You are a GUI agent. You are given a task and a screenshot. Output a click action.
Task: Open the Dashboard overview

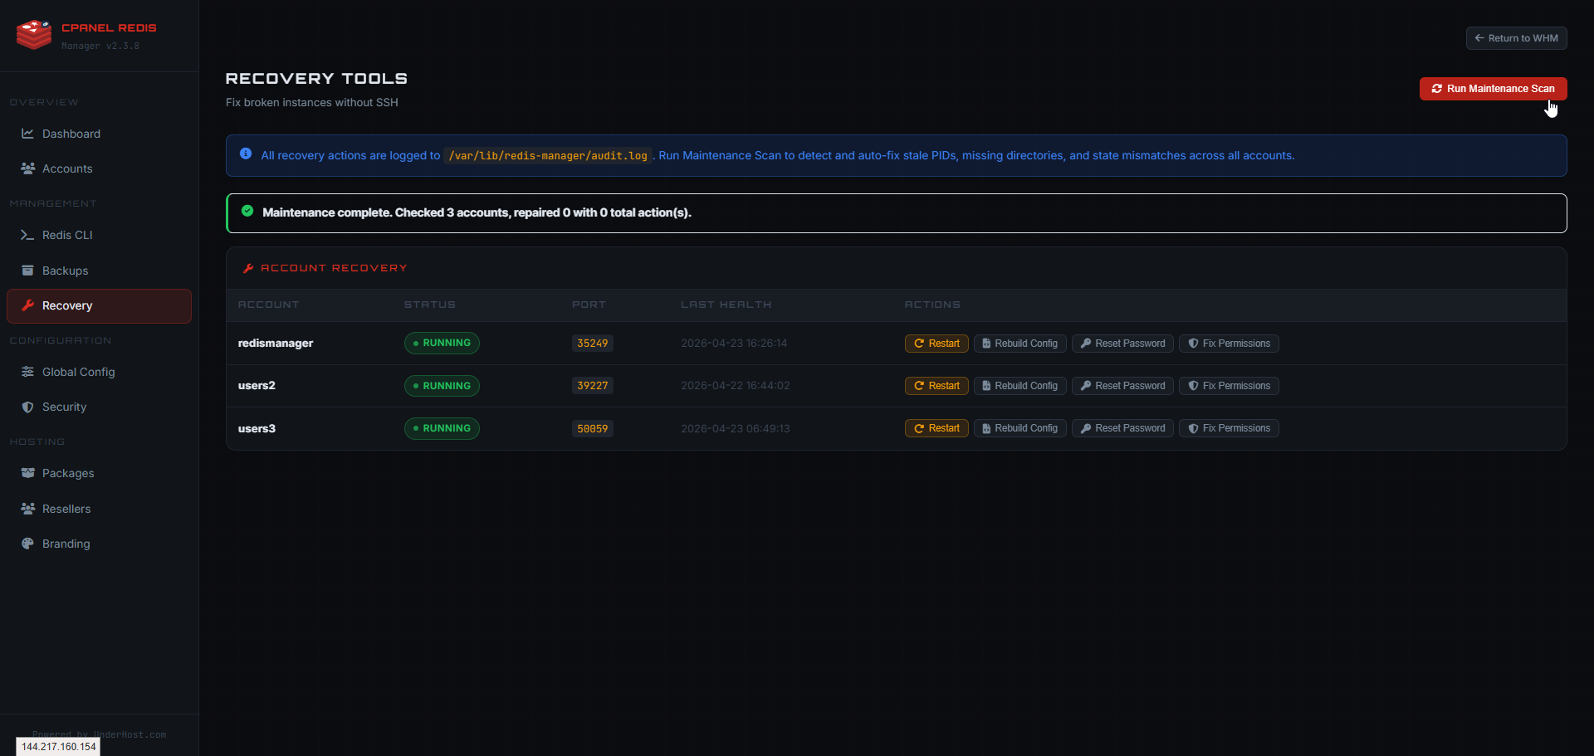tap(71, 134)
